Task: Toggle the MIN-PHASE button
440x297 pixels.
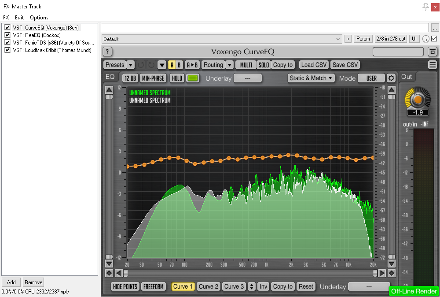Action: click(x=153, y=78)
